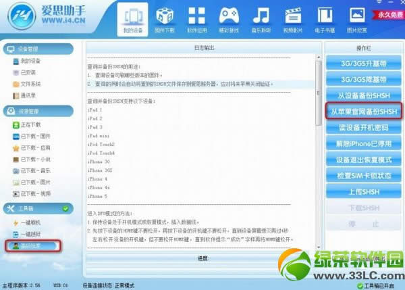405x290 pixels.
Task: Click the log scrollbar down arrow
Action: coord(319,247)
